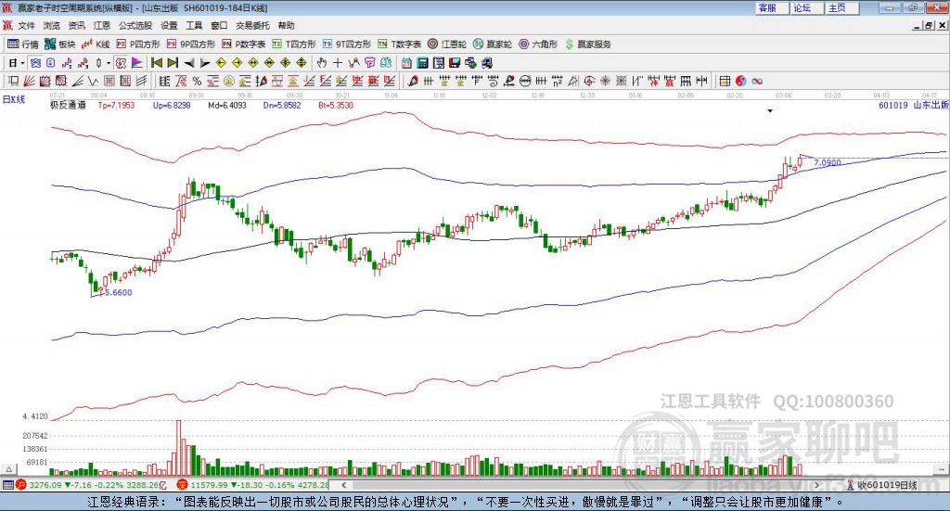Expand the small black triangle above chart
The width and height of the screenshot is (950, 511).
pos(770,110)
